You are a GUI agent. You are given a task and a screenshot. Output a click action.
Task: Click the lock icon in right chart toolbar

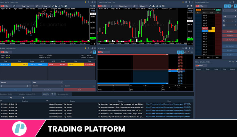click(188, 6)
